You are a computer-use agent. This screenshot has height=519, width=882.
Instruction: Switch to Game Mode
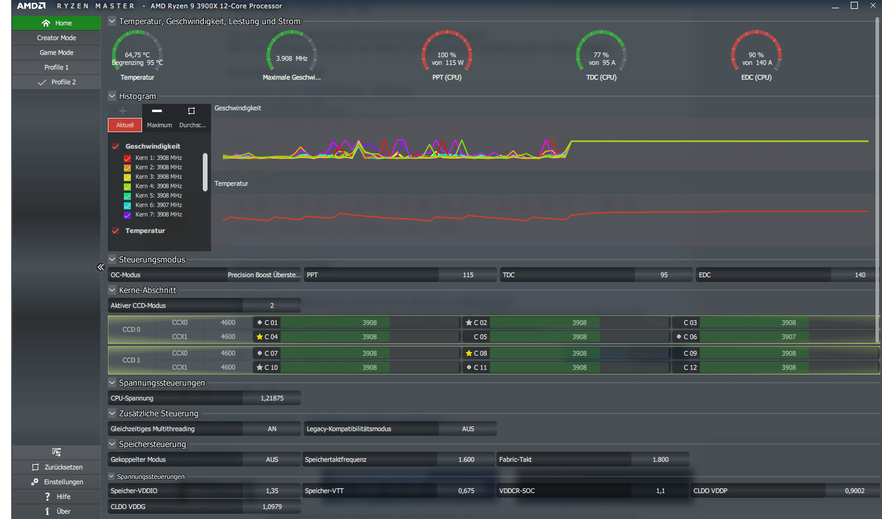57,52
